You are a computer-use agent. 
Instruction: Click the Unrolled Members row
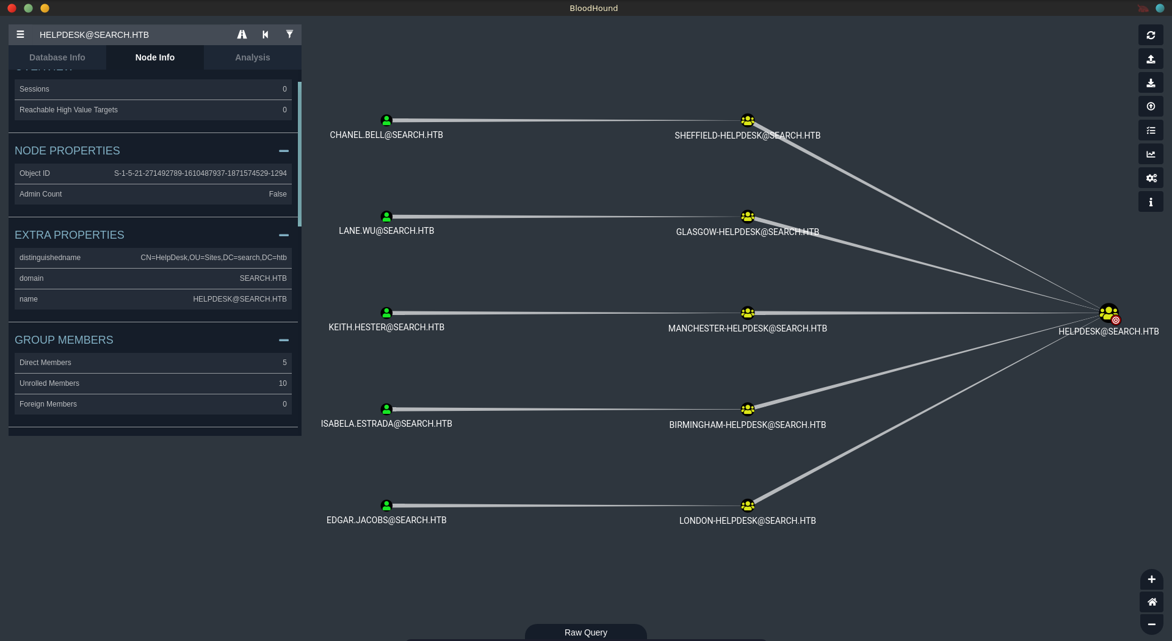pyautogui.click(x=153, y=383)
